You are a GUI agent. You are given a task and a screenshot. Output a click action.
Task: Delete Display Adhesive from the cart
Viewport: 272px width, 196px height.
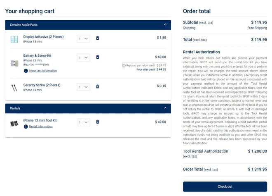pos(98,38)
